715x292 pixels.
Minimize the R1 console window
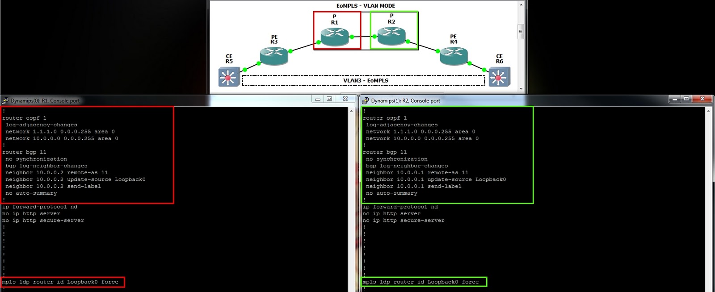(x=318, y=99)
